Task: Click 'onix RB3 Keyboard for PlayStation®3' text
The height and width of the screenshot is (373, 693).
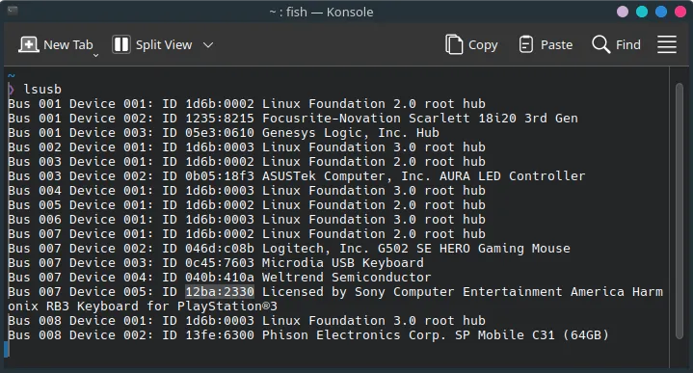Action: [x=143, y=306]
